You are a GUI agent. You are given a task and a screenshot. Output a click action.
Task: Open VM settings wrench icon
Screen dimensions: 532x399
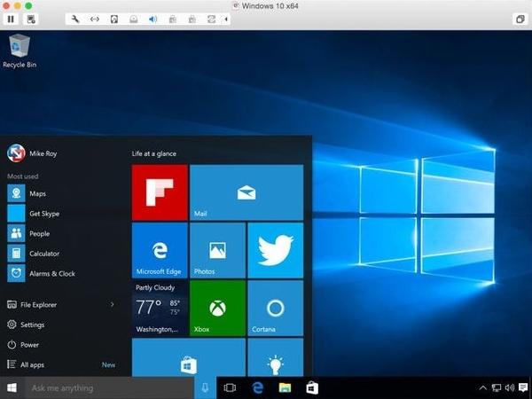click(x=75, y=19)
